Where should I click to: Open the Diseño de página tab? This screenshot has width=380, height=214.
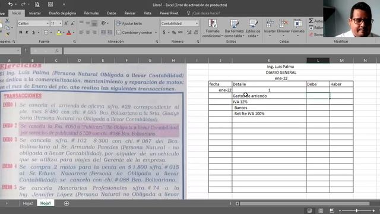(x=62, y=13)
